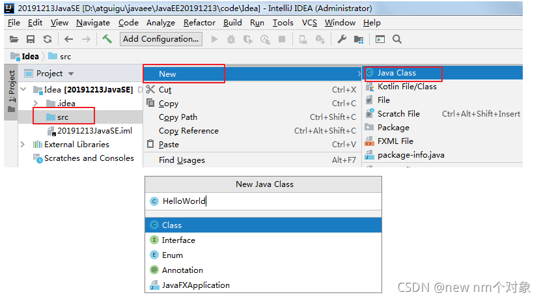
Task: Open the Edit menu
Action: tap(35, 23)
